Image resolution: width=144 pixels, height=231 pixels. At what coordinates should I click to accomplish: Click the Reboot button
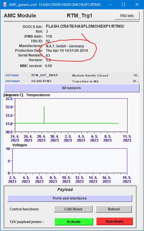coord(114,209)
